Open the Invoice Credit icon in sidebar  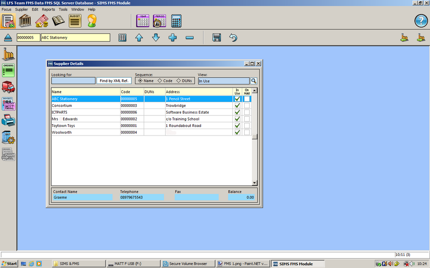[8, 104]
